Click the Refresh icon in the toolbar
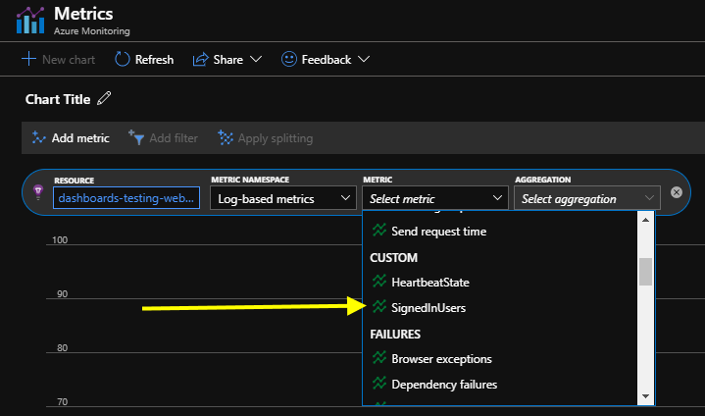 (123, 60)
